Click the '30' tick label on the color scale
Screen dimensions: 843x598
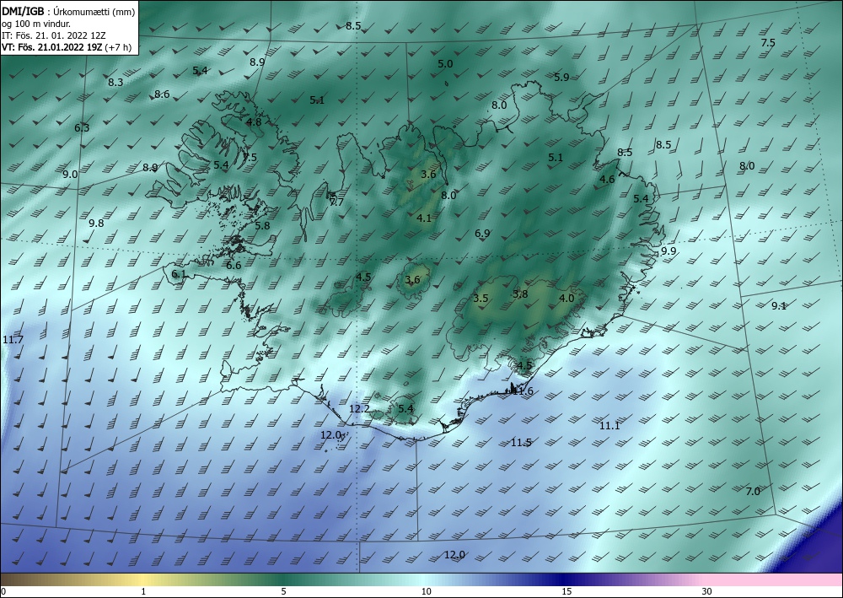click(707, 592)
